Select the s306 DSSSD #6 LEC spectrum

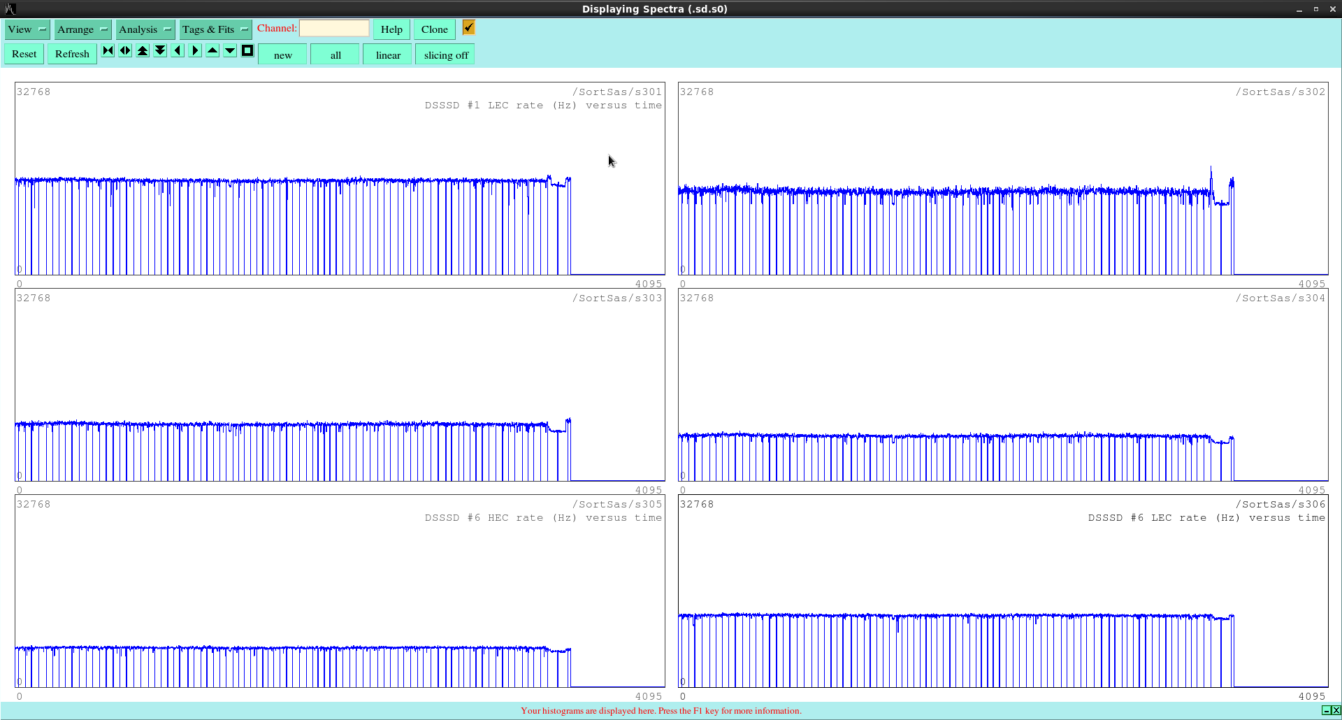pos(1003,591)
